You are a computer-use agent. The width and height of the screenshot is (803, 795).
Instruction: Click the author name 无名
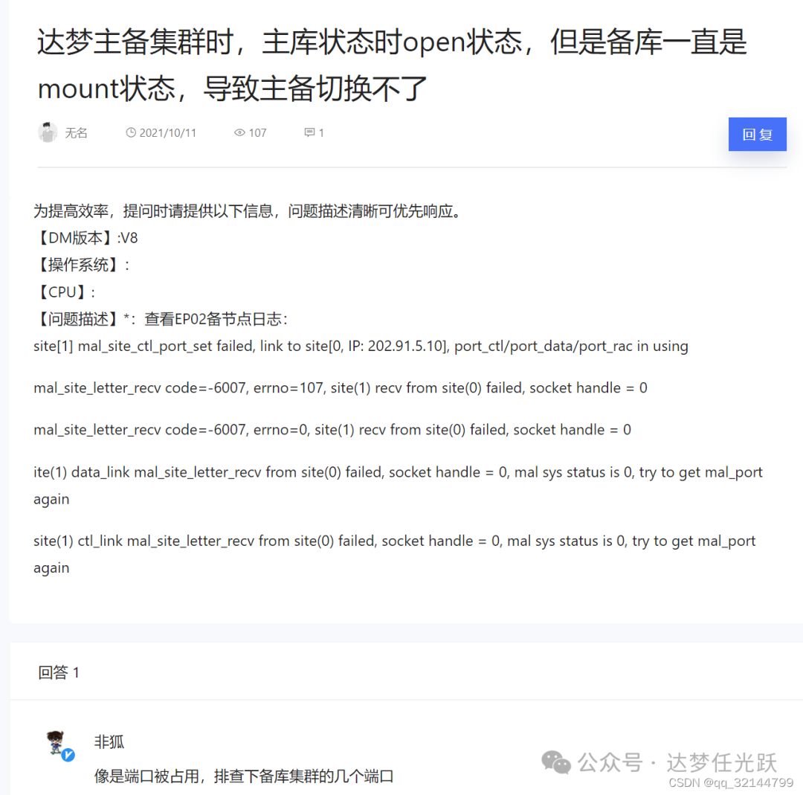point(77,133)
